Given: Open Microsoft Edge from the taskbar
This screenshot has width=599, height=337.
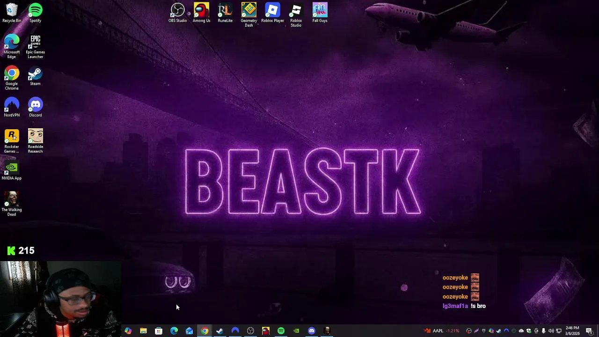Looking at the screenshot, I should click(x=174, y=331).
